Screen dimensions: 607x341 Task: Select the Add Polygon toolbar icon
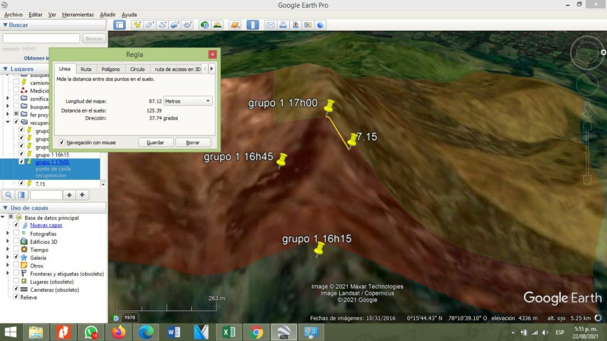150,25
